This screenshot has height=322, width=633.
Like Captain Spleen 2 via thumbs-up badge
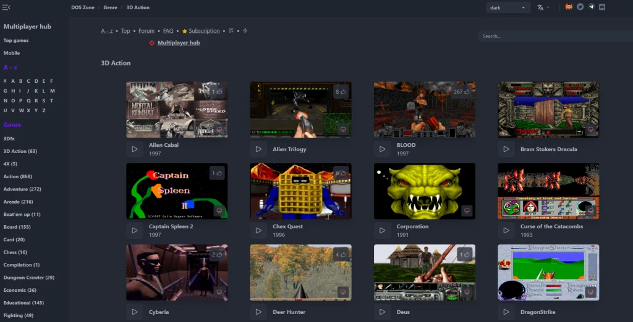217,173
